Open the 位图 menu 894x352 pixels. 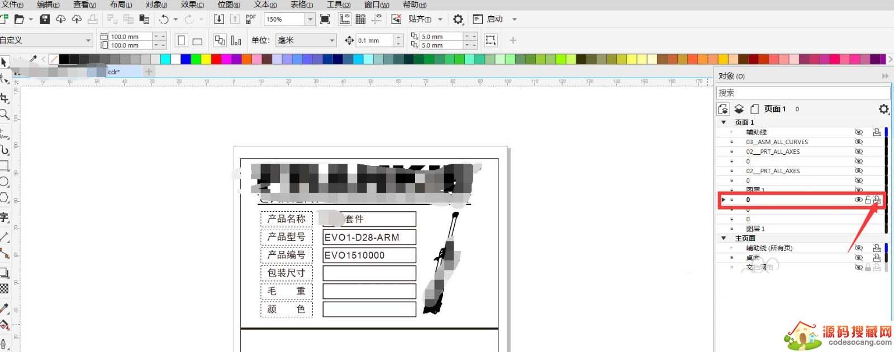coord(229,4)
